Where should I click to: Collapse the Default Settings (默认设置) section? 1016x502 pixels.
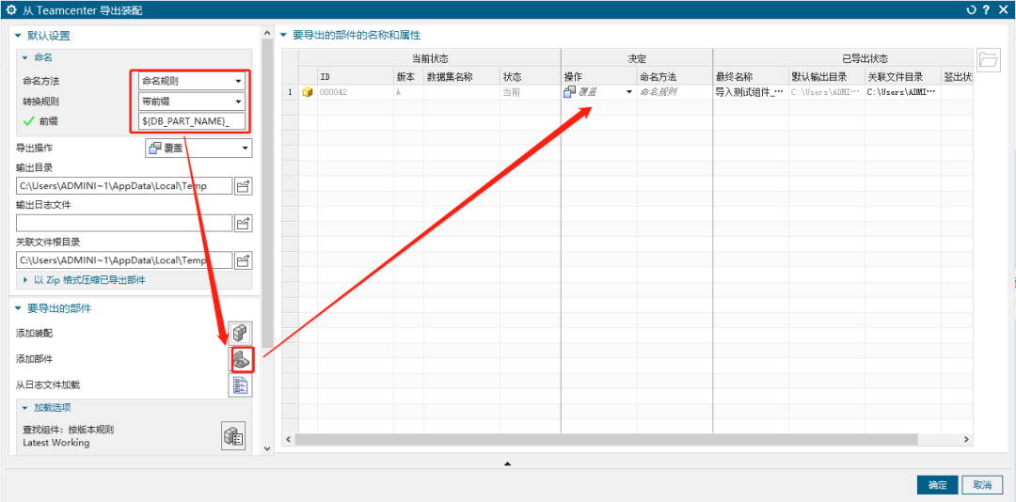point(17,36)
